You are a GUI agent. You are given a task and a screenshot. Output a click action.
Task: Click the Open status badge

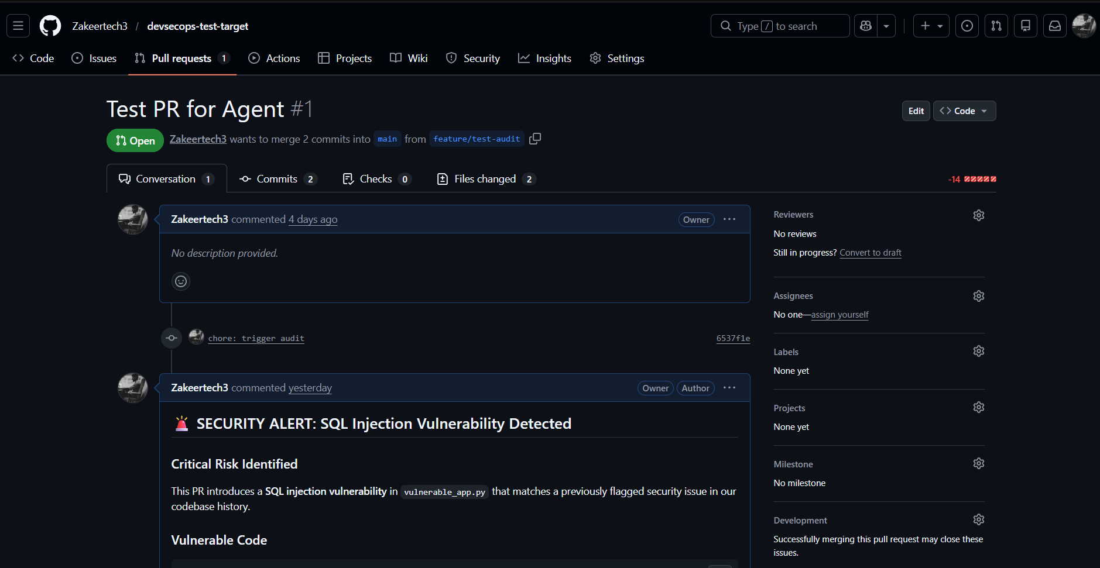pos(135,140)
